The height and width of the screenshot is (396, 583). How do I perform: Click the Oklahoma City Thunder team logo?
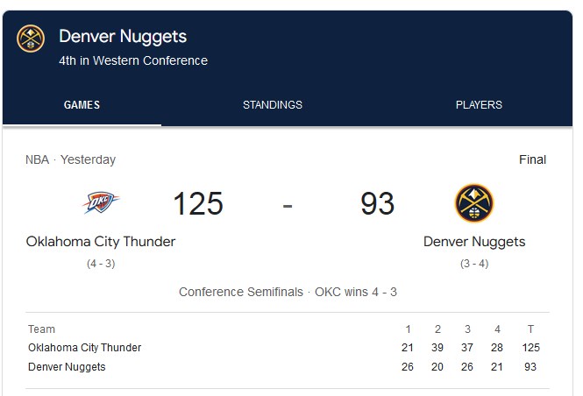(x=101, y=202)
